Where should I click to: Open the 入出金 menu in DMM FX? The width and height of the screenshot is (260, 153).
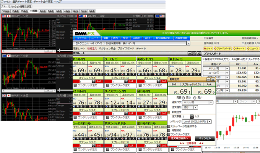[x=136, y=38]
